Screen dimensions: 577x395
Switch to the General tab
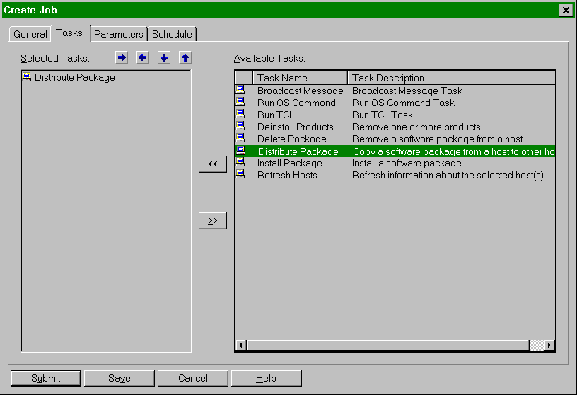(30, 34)
